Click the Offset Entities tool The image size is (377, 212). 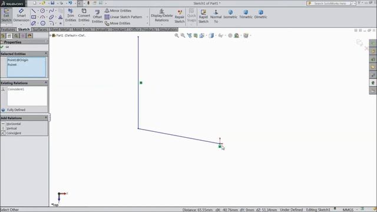(x=97, y=16)
